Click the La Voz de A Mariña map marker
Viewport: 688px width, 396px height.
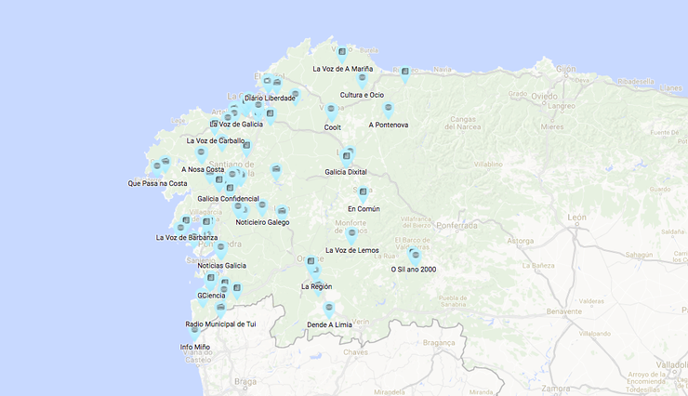(x=342, y=54)
